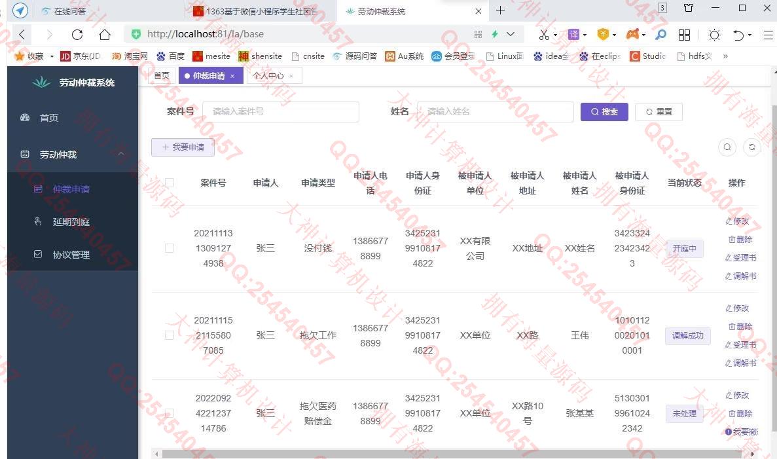This screenshot has width=777, height=459.
Task: Open the translate extension icon
Action: (573, 34)
